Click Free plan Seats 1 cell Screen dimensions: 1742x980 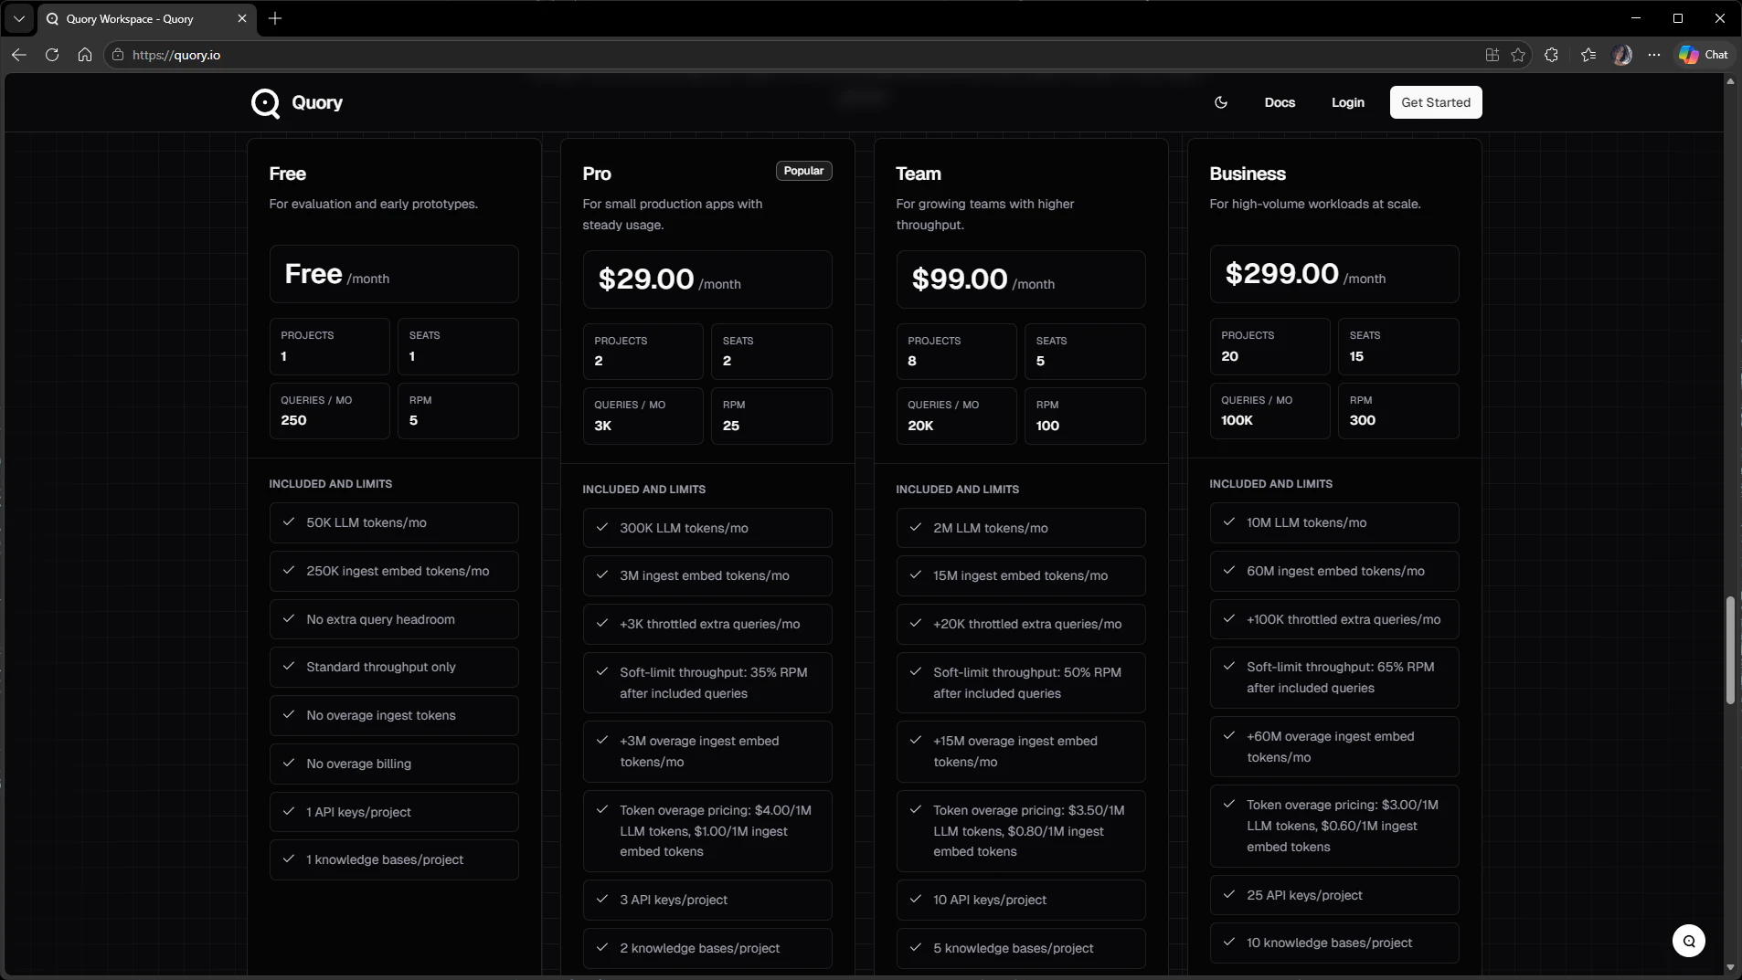click(x=458, y=346)
